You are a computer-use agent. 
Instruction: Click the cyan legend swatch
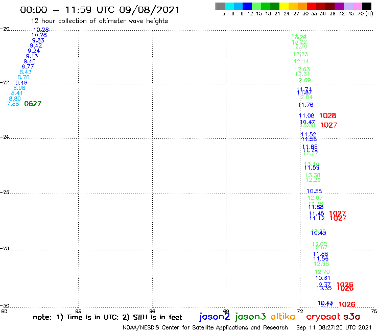[x=229, y=6]
